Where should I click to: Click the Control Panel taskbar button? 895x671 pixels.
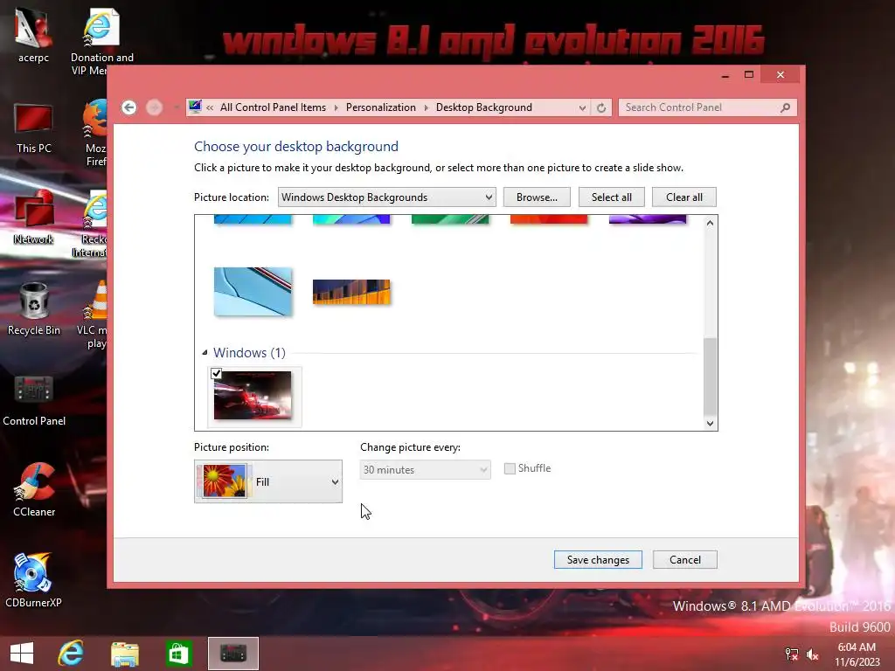pos(232,654)
